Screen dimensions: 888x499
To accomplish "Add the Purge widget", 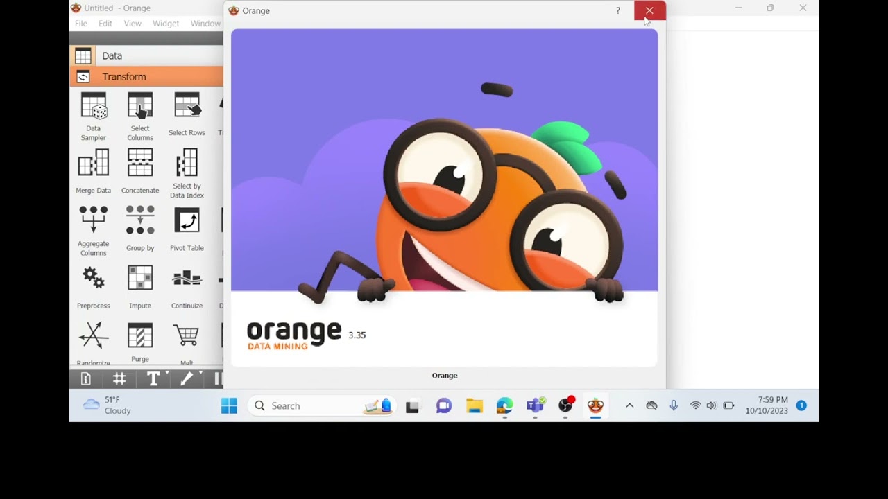I will (x=140, y=342).
